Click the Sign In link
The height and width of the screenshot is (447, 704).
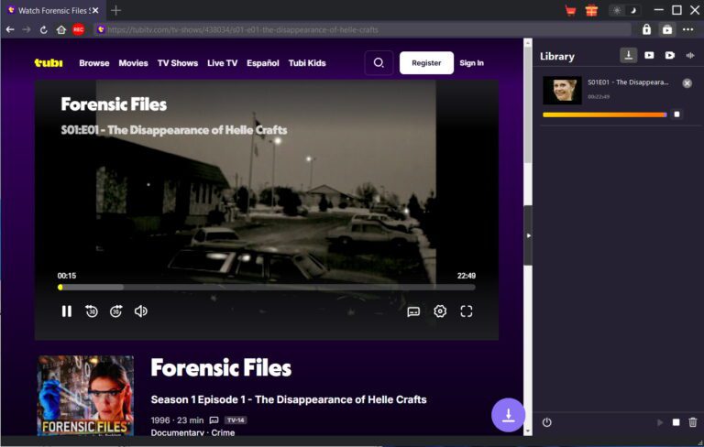pyautogui.click(x=471, y=63)
